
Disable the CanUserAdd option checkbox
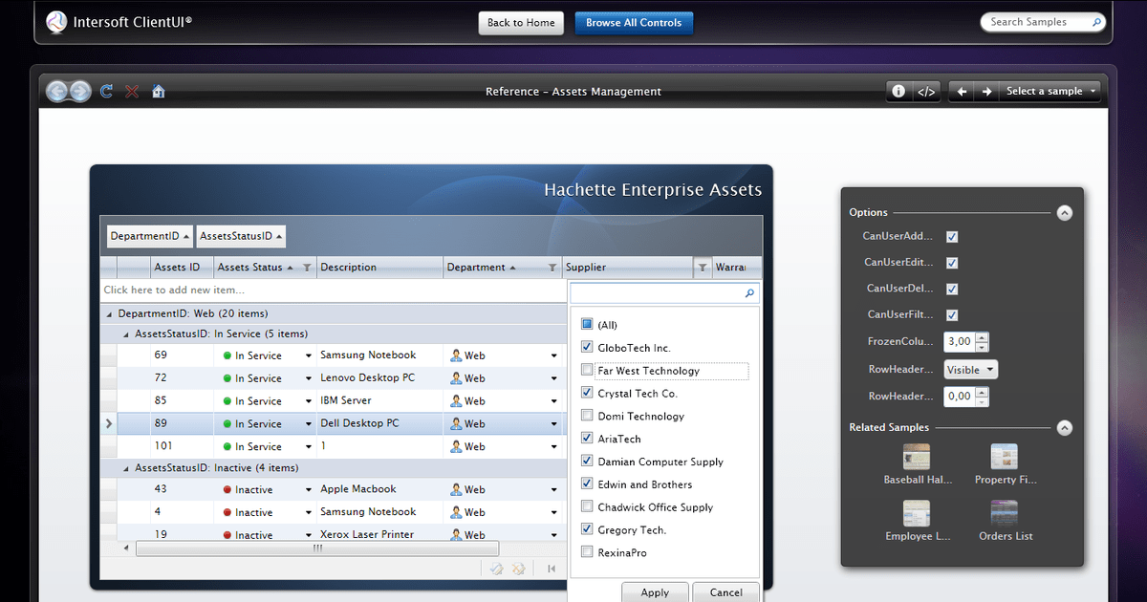point(952,236)
